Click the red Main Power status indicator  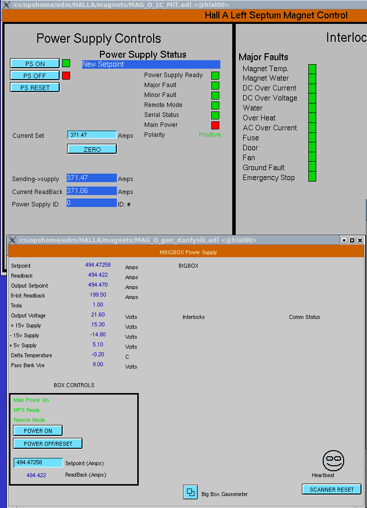click(215, 125)
